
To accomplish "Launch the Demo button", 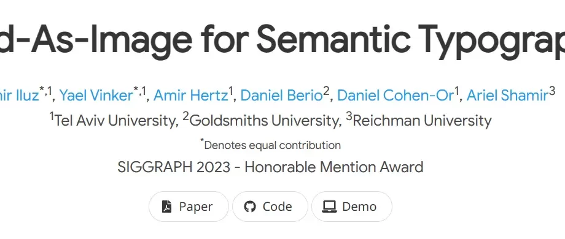I will 352,207.
